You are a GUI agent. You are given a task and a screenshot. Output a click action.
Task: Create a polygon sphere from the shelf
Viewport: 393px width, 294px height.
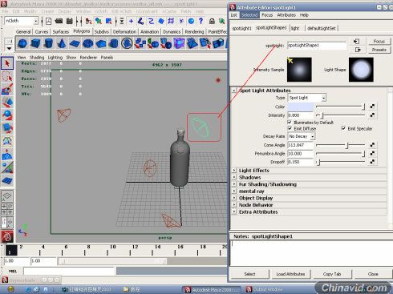point(22,43)
